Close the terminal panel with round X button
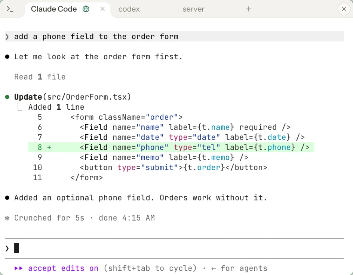 [344, 9]
